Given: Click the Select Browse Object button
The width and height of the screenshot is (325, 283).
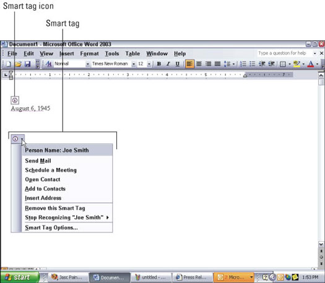Looking at the screenshot, I should [321, 257].
